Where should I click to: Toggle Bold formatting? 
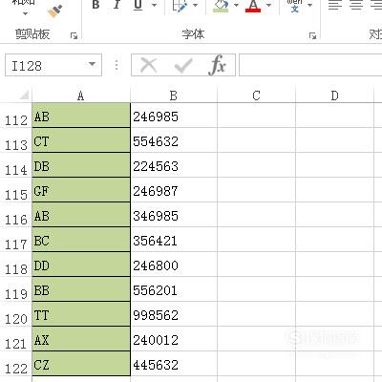(x=95, y=5)
